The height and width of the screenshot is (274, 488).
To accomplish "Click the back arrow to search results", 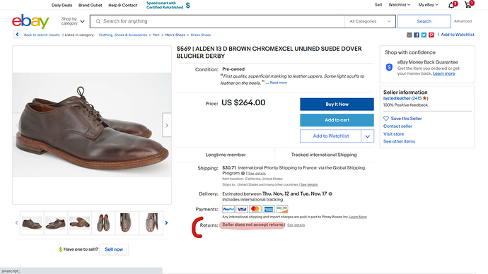I will click(17, 35).
